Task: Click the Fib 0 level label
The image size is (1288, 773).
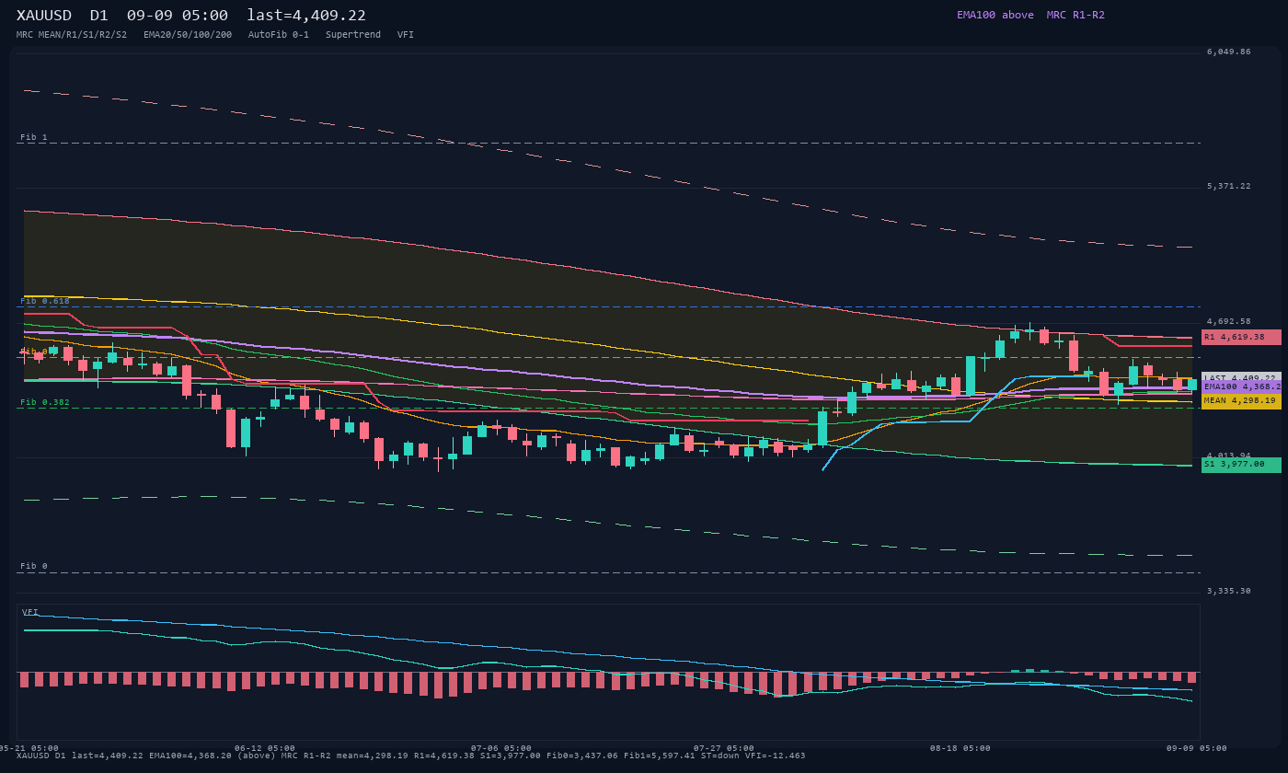Action: click(34, 567)
